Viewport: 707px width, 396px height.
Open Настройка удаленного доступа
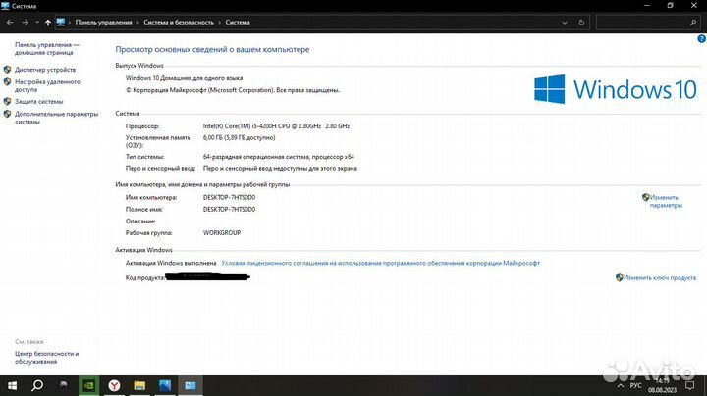(47, 85)
